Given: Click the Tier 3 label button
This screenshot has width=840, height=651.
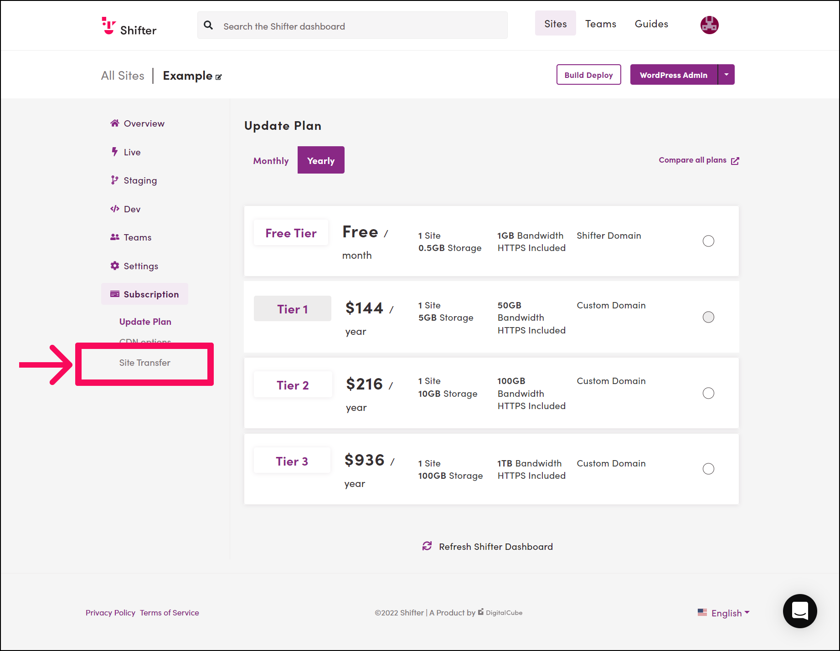Looking at the screenshot, I should point(292,461).
